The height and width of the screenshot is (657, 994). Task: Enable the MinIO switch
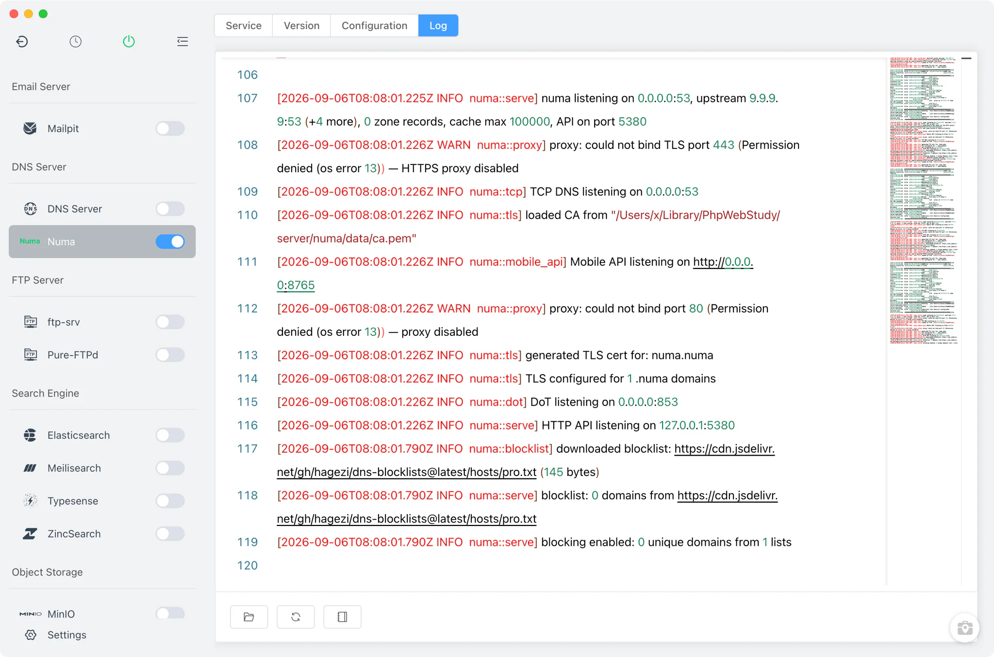(170, 613)
